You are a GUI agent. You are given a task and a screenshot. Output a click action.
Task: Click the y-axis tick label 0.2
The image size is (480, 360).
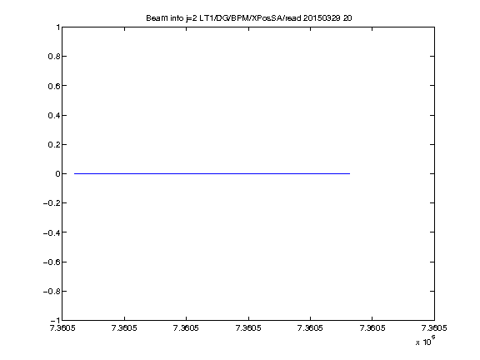(x=53, y=144)
